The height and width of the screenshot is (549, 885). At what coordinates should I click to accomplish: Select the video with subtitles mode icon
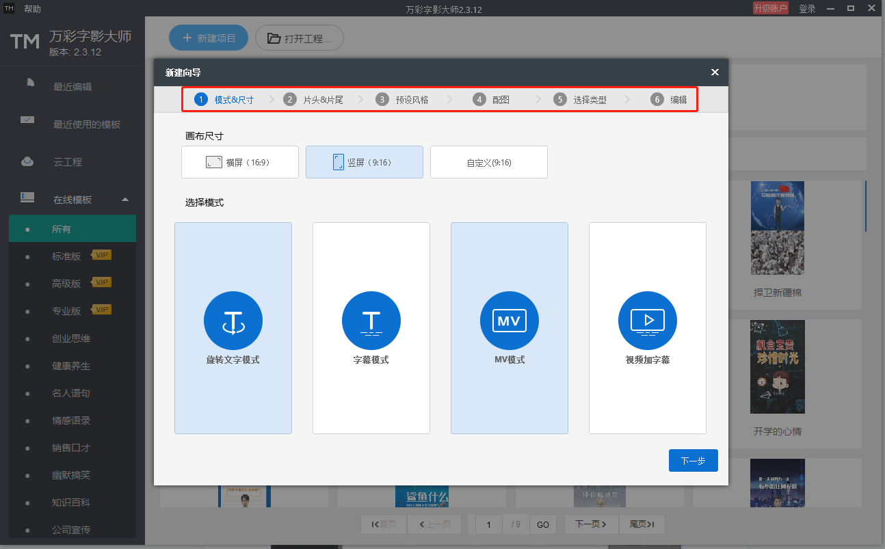point(648,321)
